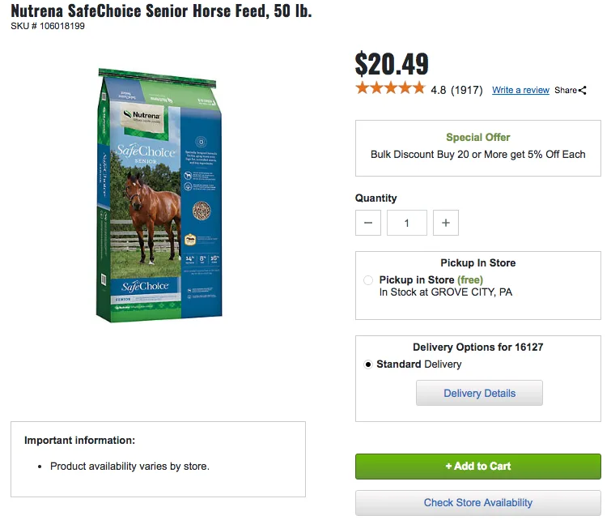The image size is (611, 520).
Task: Click the 1917 review count
Action: point(466,90)
